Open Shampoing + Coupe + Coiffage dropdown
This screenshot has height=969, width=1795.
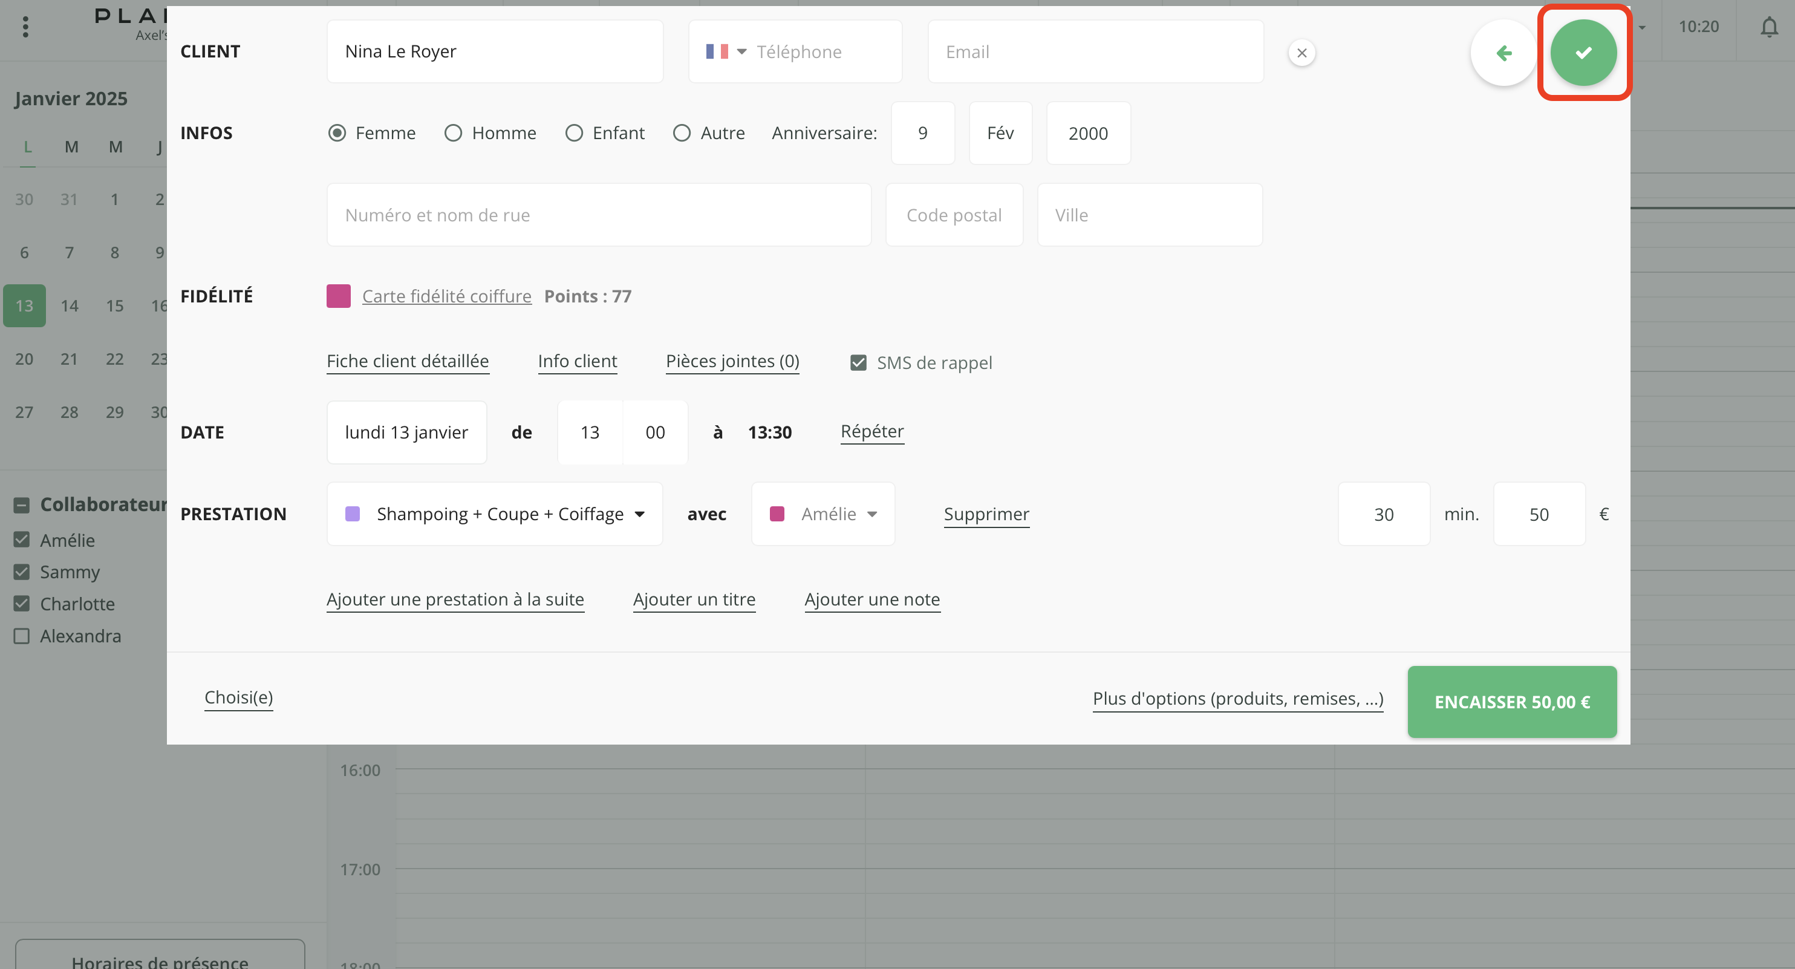494,514
